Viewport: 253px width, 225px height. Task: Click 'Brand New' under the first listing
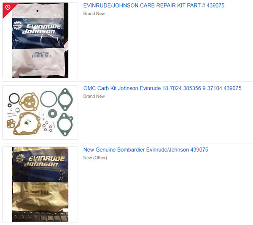coord(94,14)
